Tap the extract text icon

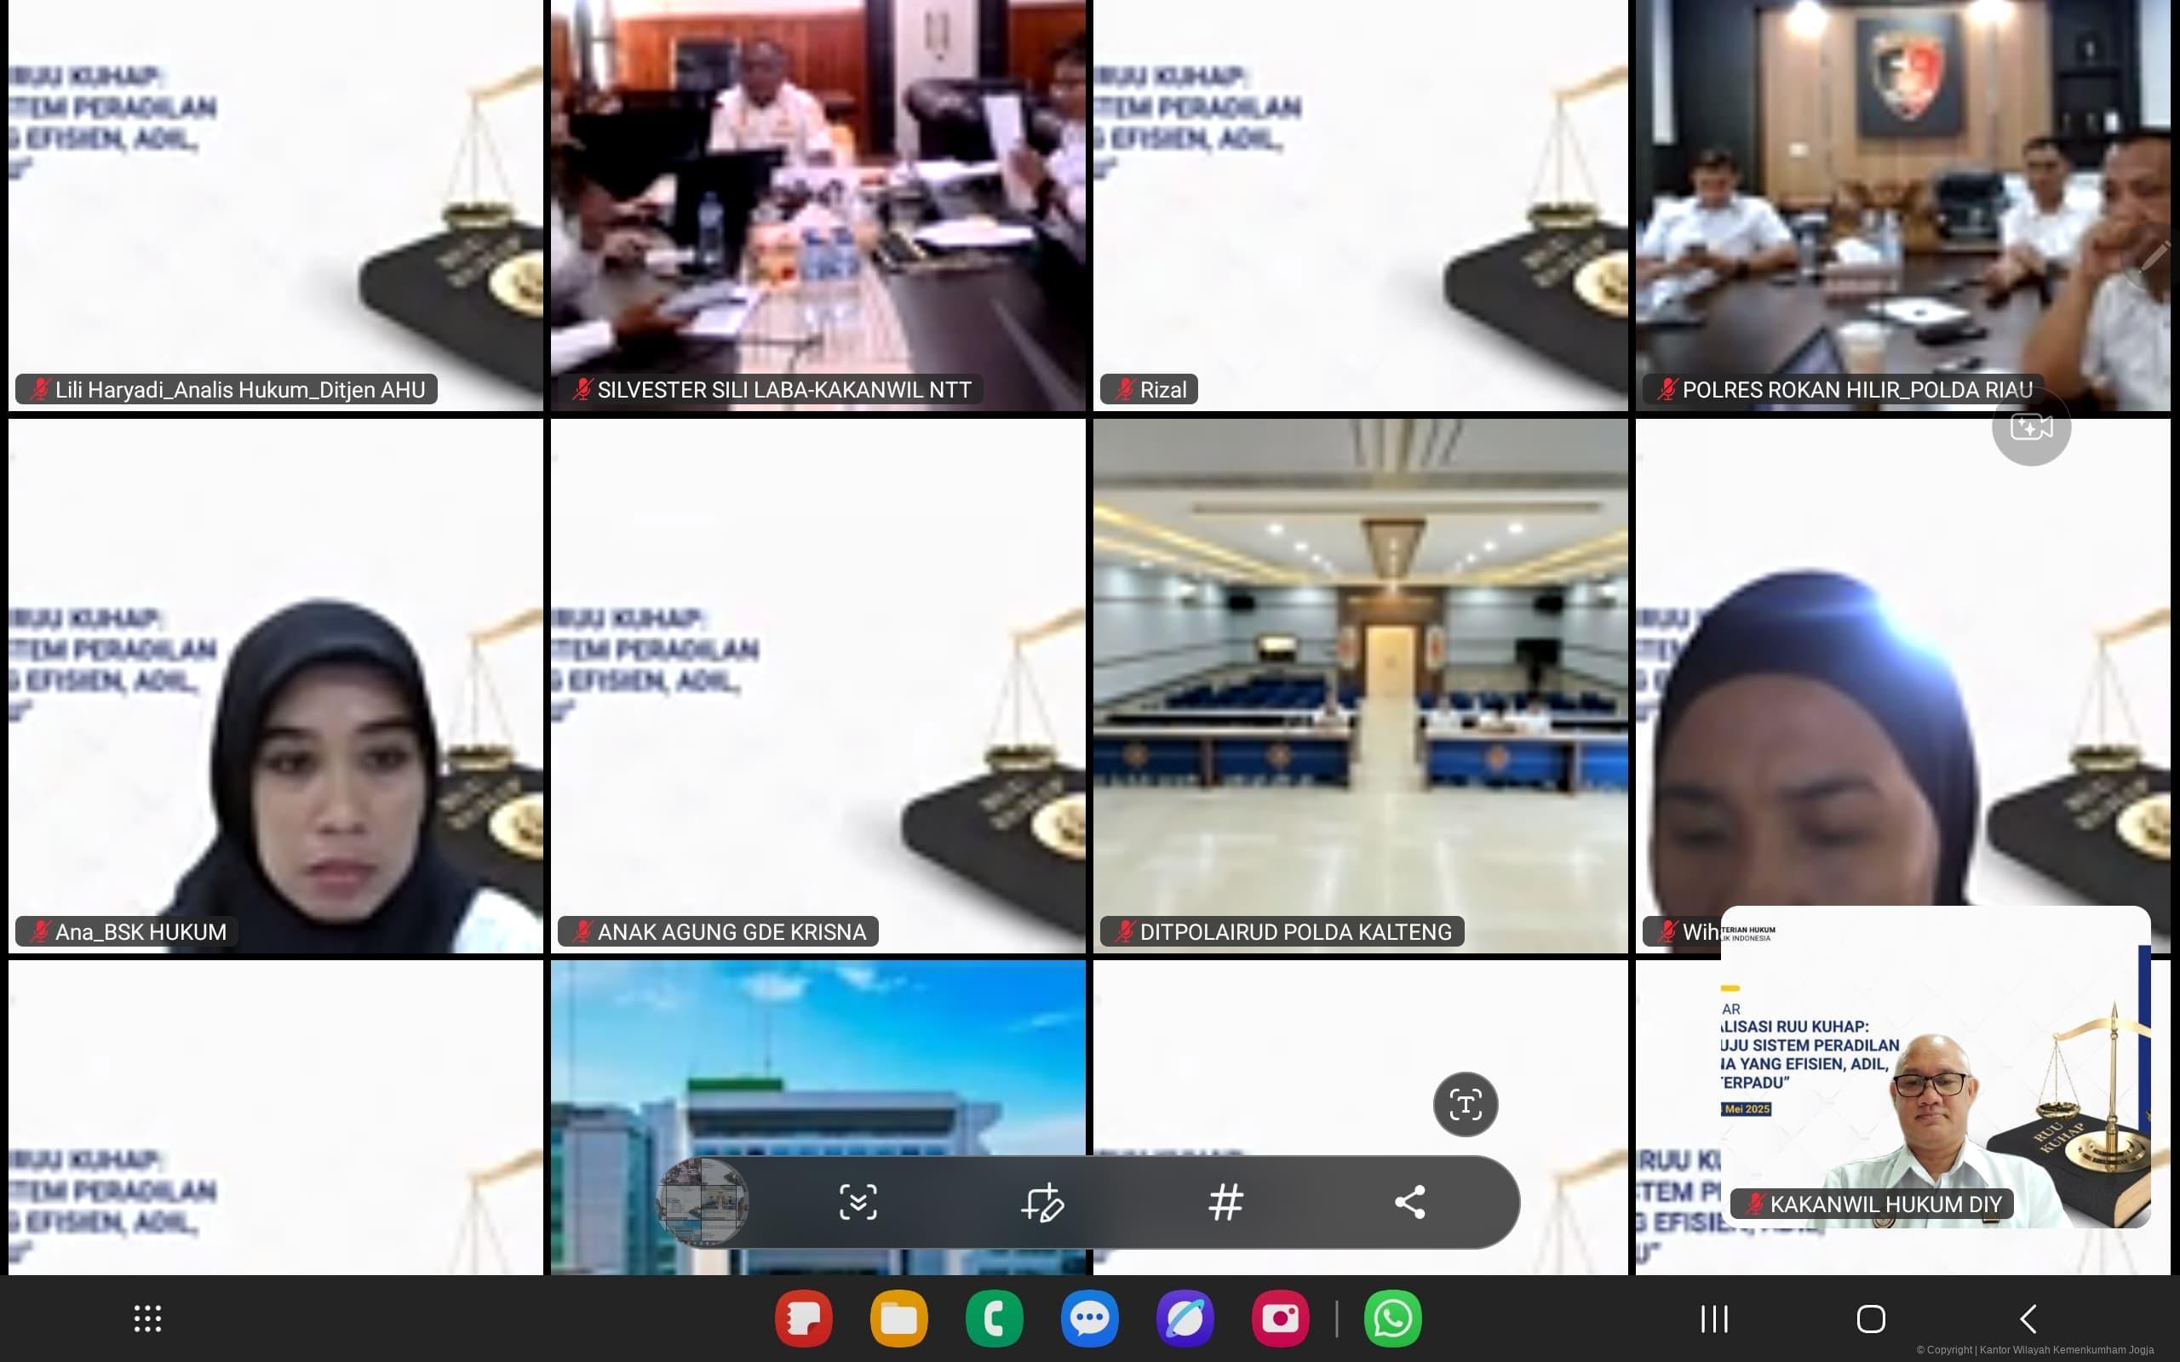(1466, 1104)
